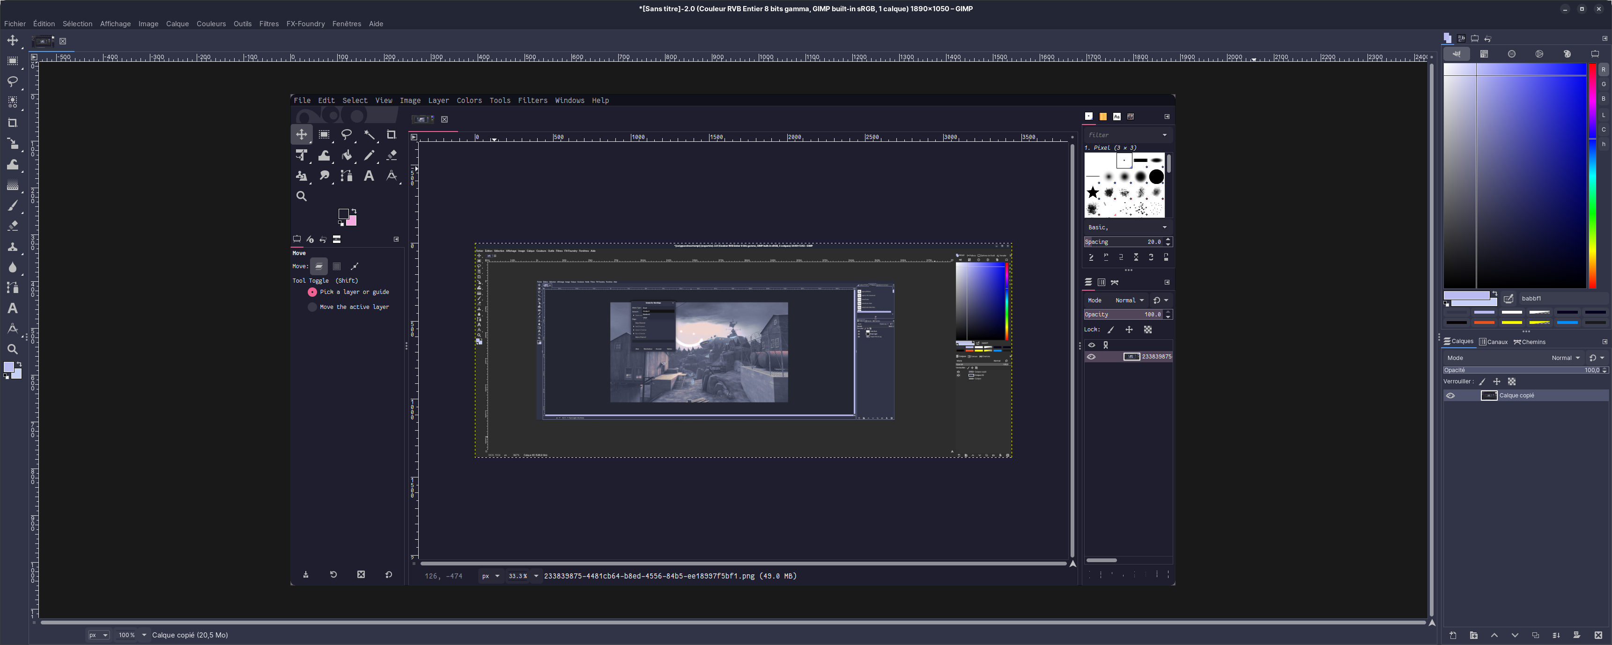This screenshot has height=645, width=1612.
Task: Delete the layer with X icon
Action: tap(1597, 635)
